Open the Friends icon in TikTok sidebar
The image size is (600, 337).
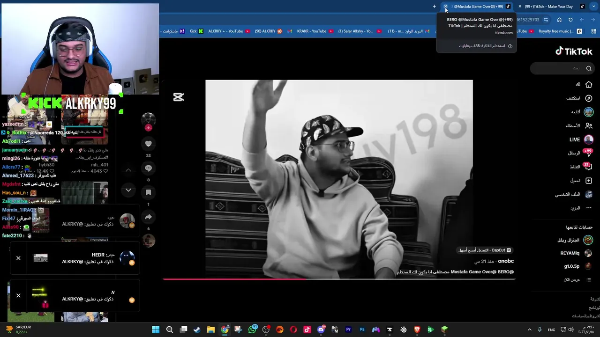click(589, 125)
